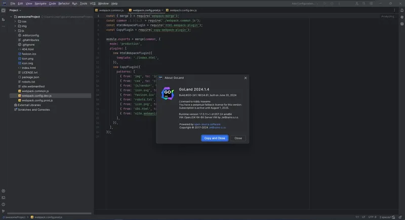This screenshot has width=405, height=220.
Task: Open the Project view dropdown
Action: tap(15, 10)
